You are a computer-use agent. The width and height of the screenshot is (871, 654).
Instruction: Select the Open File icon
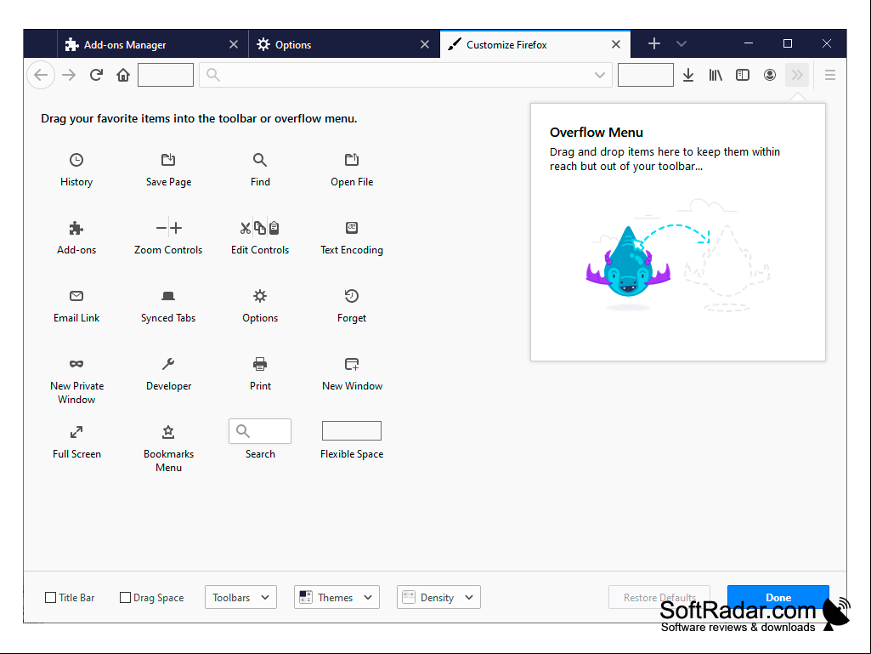(x=352, y=160)
